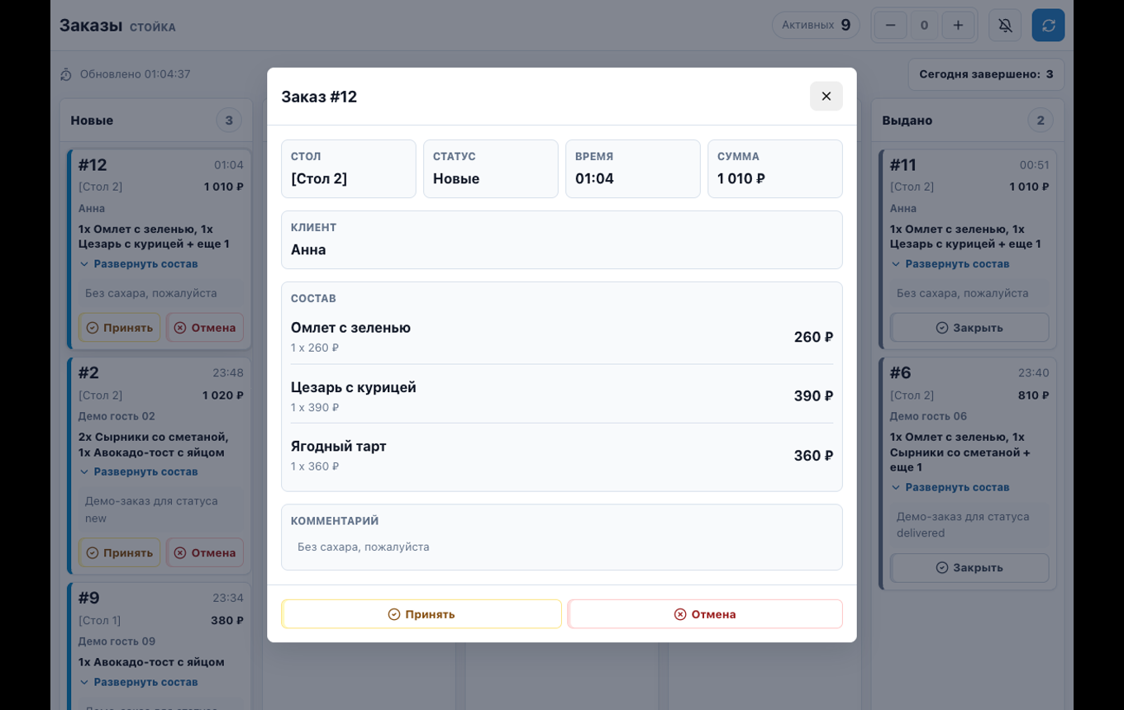The image size is (1124, 710).
Task: Expand Развернуть состав on card #12
Action: 139,264
